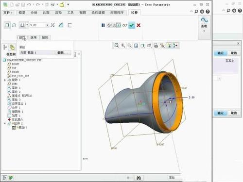The height and width of the screenshot is (182, 243).
Task: Expand the 旋转 1 feature in model tree
Action: [5, 80]
